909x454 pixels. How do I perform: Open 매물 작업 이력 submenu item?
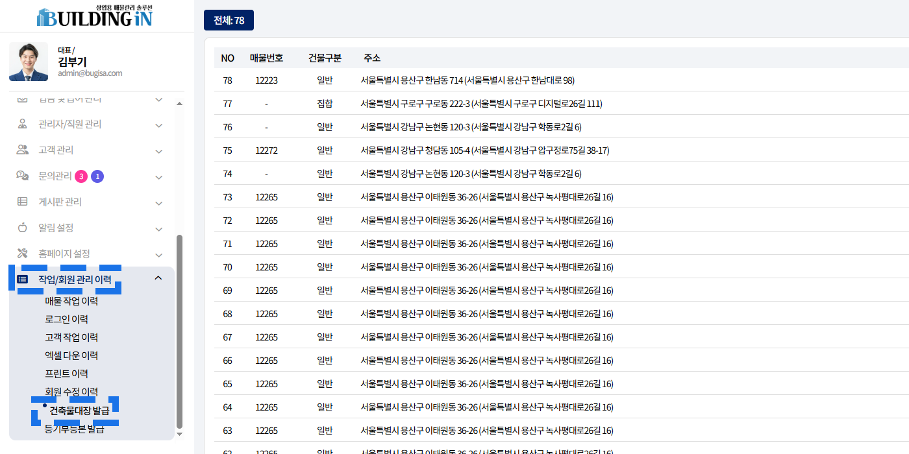[71, 301]
